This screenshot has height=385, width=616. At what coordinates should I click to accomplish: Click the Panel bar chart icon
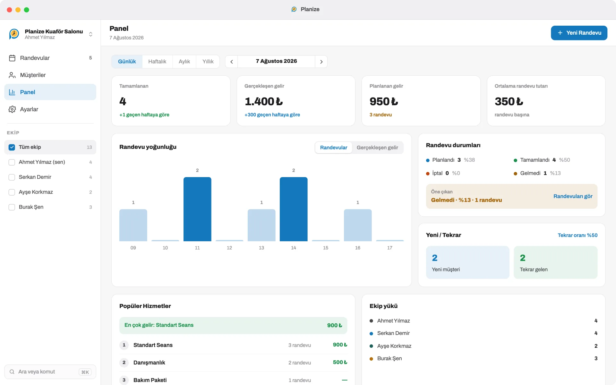[12, 92]
